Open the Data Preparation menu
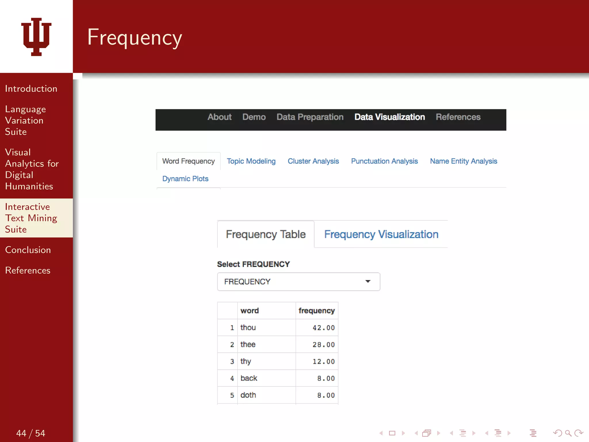The width and height of the screenshot is (589, 442). pos(310,117)
